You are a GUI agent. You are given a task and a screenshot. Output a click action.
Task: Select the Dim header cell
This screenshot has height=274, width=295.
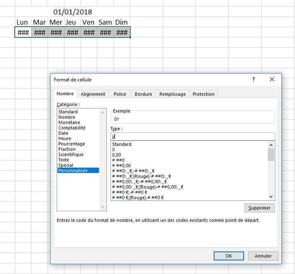(122, 22)
